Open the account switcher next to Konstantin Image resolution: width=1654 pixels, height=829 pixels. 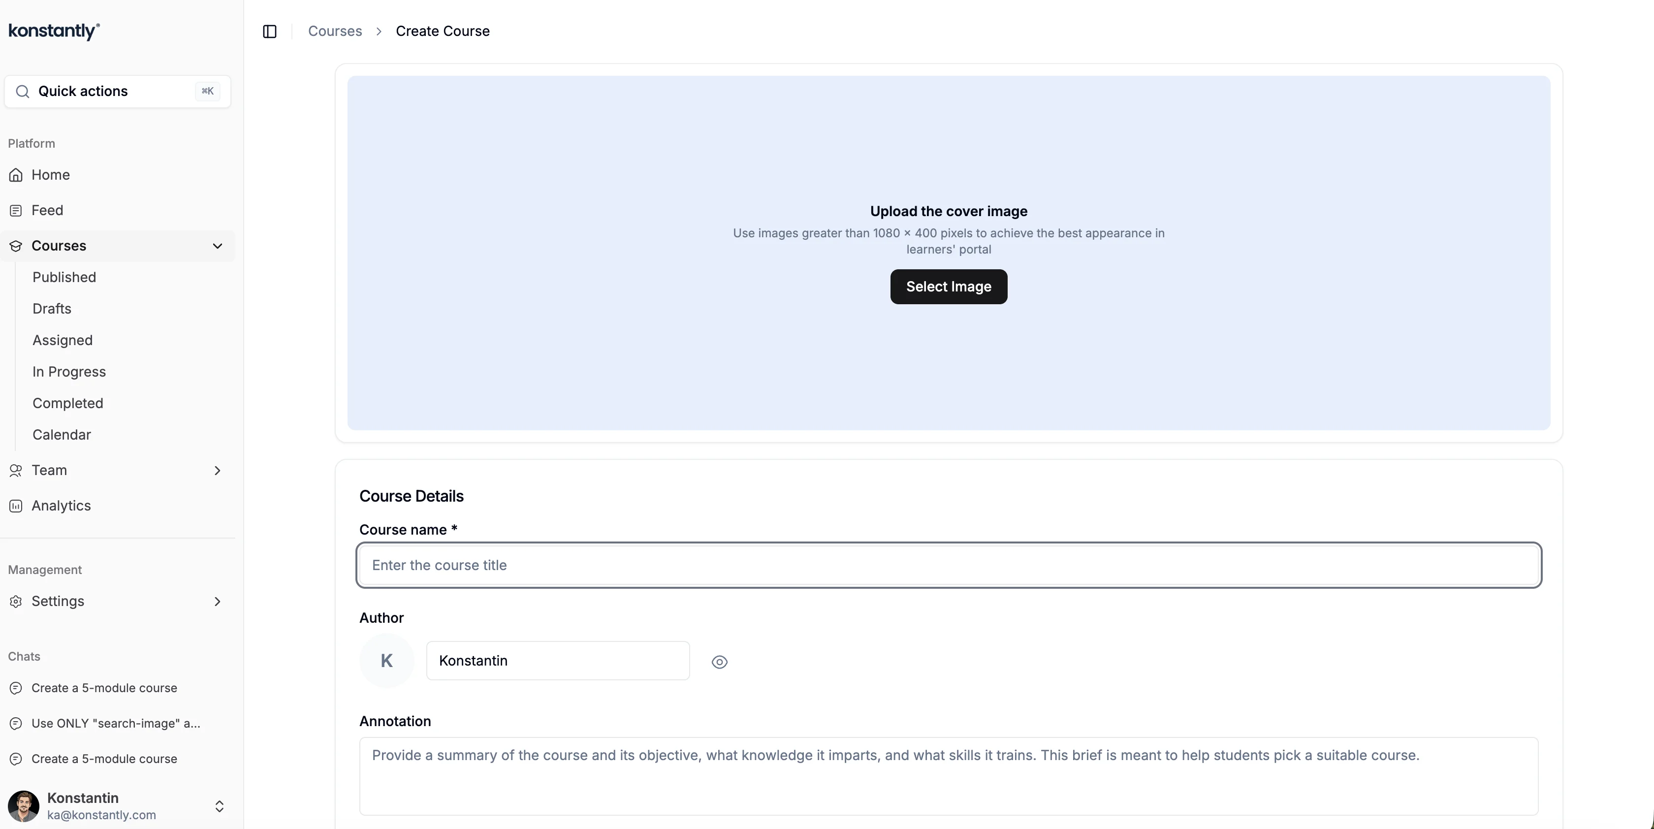coord(219,806)
